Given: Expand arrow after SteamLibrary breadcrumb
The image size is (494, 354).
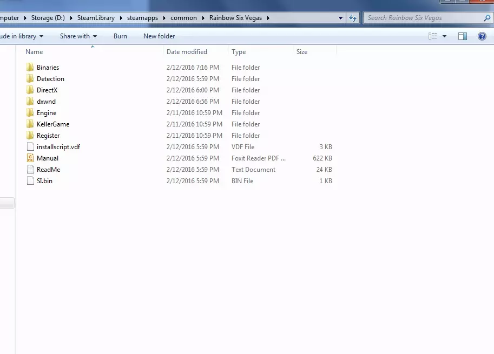Looking at the screenshot, I should click(x=121, y=18).
